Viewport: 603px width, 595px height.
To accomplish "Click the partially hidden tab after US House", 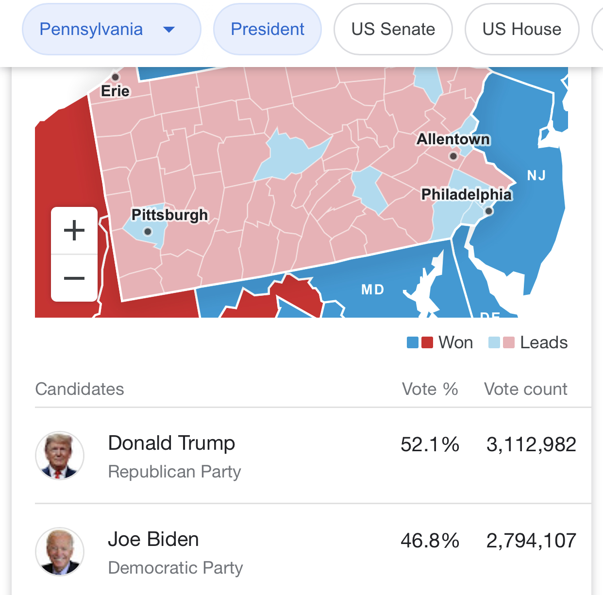I will coord(598,29).
